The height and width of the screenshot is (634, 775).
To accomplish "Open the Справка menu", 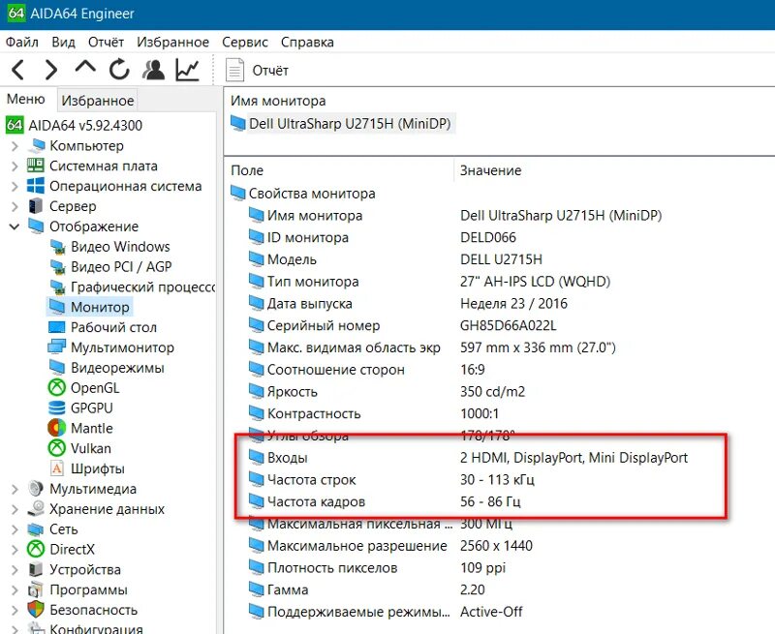I will point(307,43).
